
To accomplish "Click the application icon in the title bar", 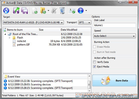I will coord(4,3).
